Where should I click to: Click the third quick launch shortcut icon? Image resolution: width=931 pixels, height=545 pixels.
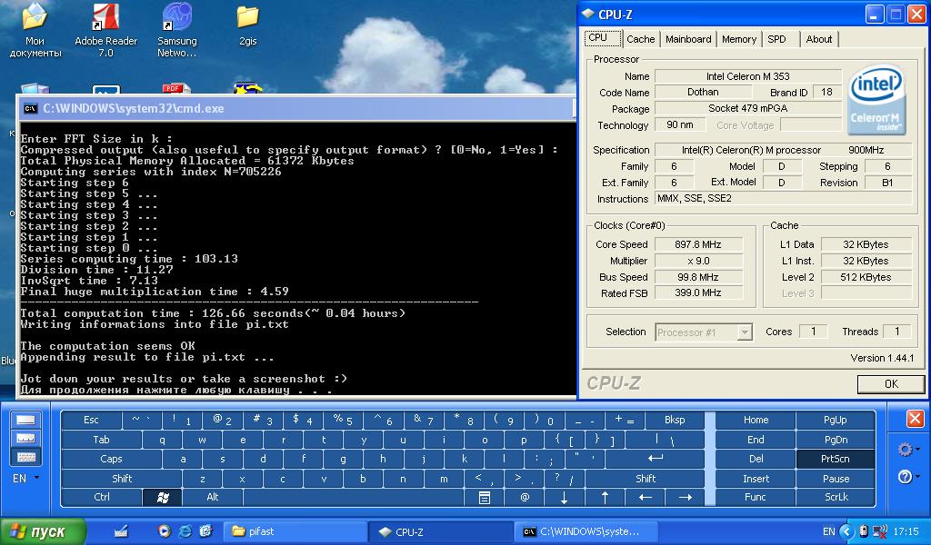[206, 531]
